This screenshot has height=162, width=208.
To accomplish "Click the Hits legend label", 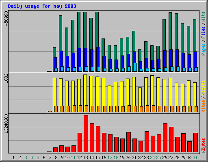I will pyautogui.click(x=204, y=17).
